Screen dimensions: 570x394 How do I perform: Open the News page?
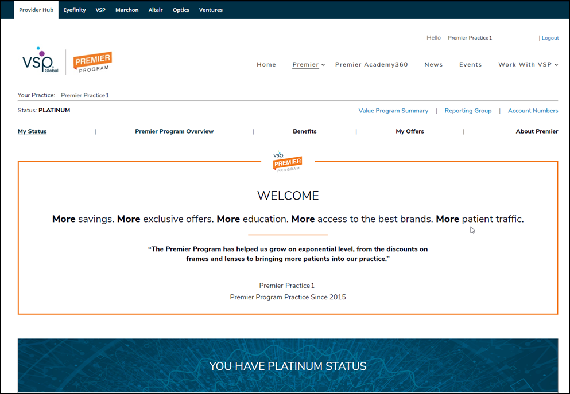point(434,64)
